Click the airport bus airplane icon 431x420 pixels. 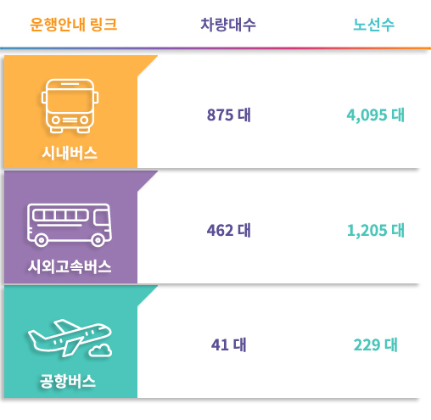(x=70, y=338)
